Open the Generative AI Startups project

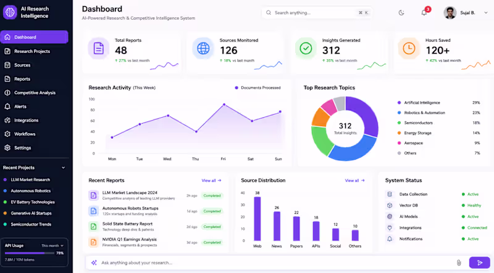coord(31,213)
